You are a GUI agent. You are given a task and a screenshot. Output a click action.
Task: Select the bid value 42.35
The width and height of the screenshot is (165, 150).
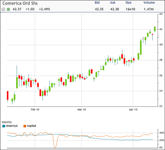[99, 9]
